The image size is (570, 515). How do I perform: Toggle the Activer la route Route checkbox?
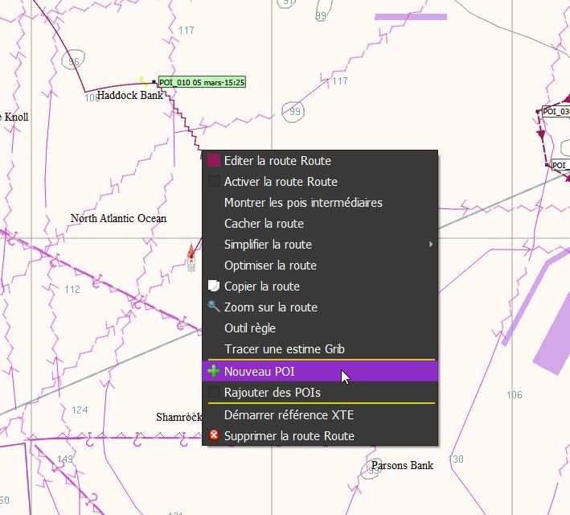214,182
